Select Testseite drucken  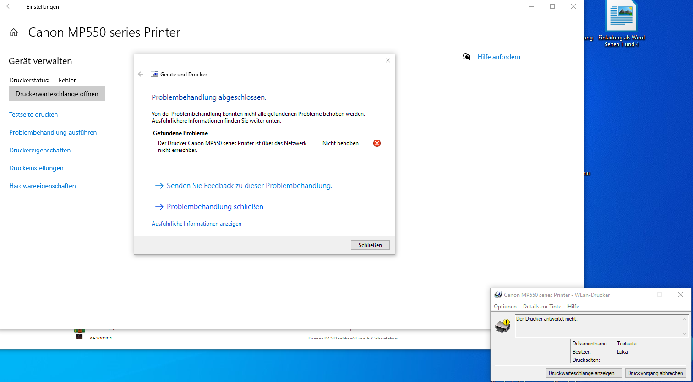pos(34,114)
